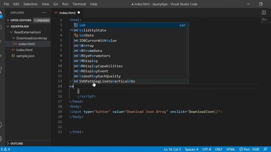Open the Run menu
This screenshot has width=271, height=152.
[x=65, y=4]
